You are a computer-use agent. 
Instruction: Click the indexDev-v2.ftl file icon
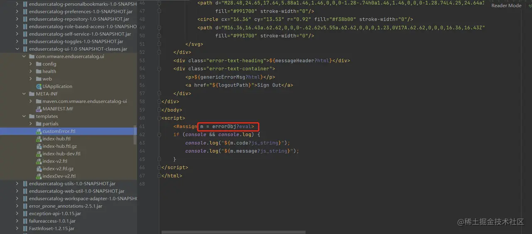pos(39,176)
